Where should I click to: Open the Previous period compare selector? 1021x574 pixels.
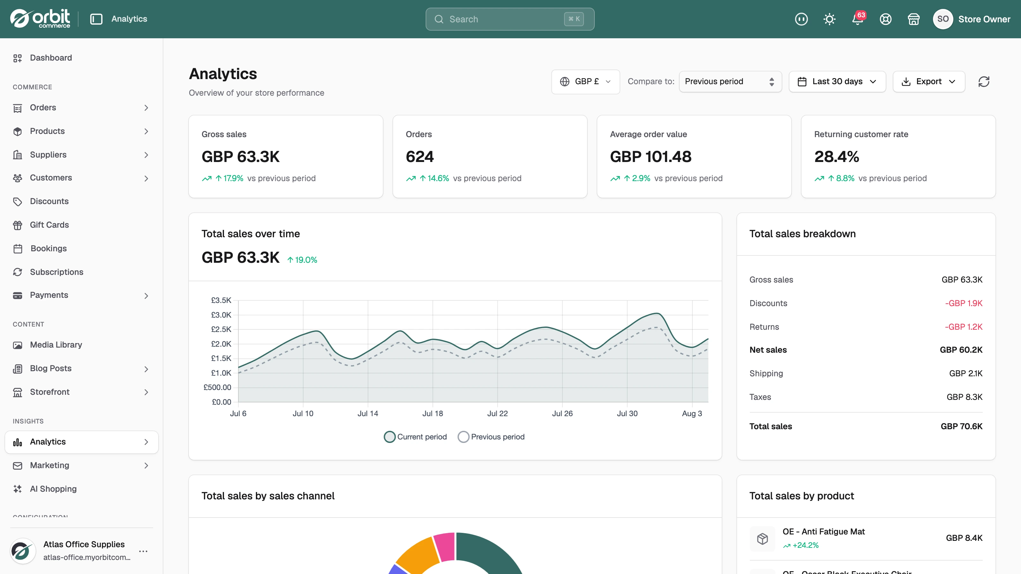pyautogui.click(x=730, y=82)
